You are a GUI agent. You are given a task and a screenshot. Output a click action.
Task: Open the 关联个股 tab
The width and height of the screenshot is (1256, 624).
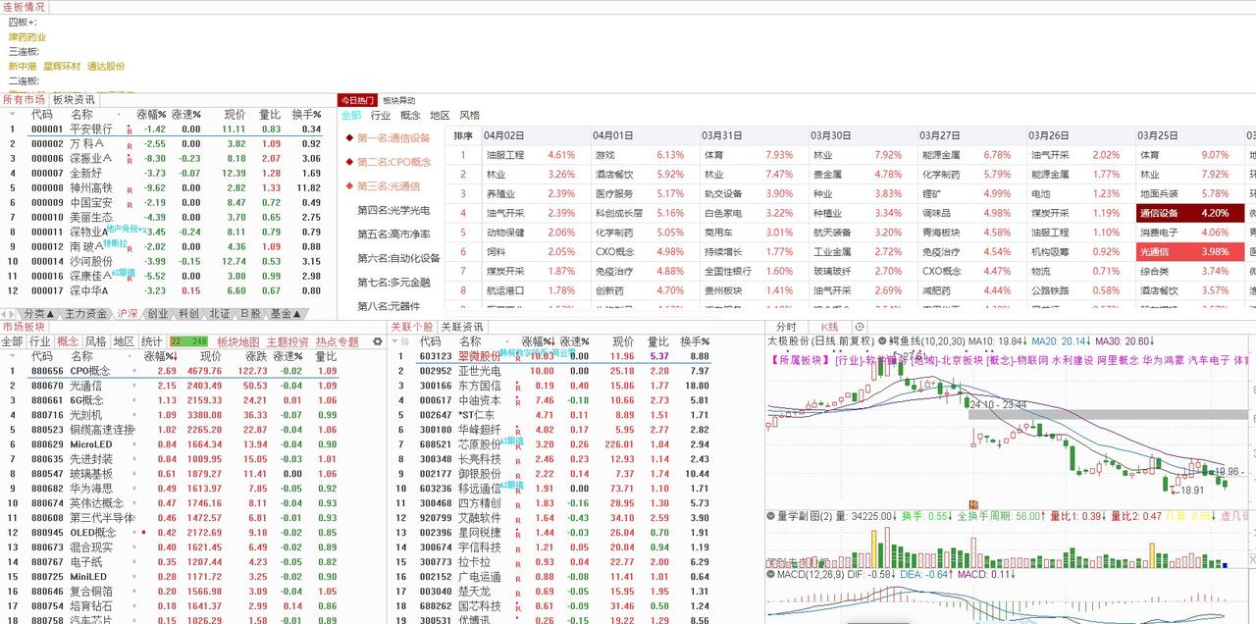[x=412, y=327]
